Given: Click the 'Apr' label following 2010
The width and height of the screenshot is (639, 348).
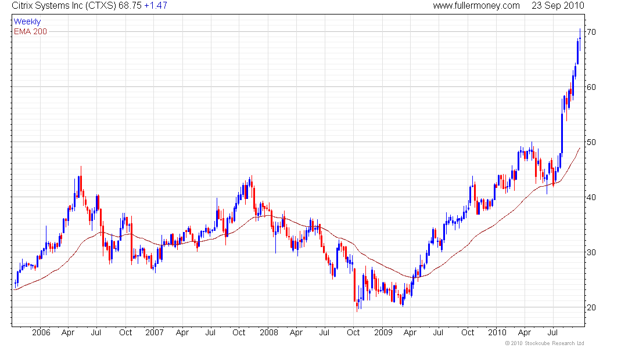Looking at the screenshot, I should pos(525,333).
